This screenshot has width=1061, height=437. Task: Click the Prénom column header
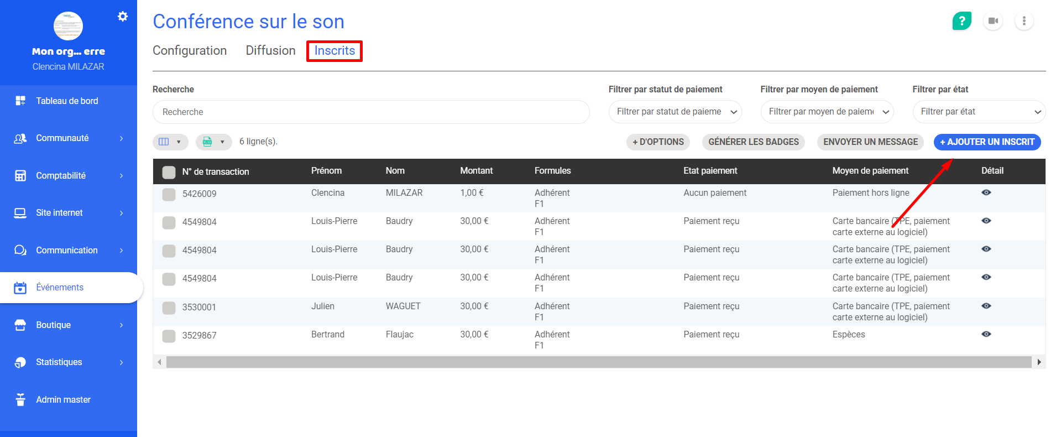coord(326,171)
